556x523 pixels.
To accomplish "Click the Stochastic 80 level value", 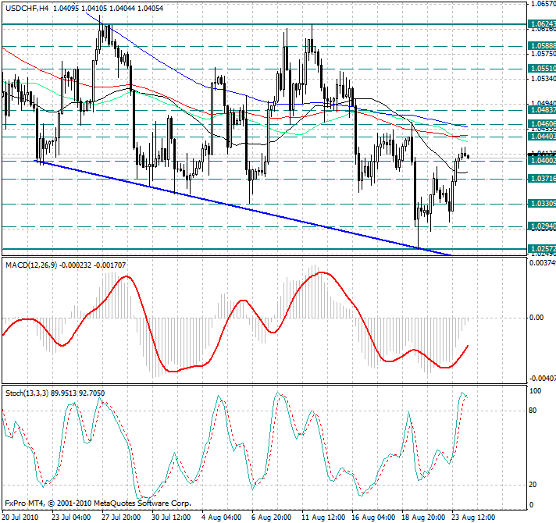I will click(533, 411).
